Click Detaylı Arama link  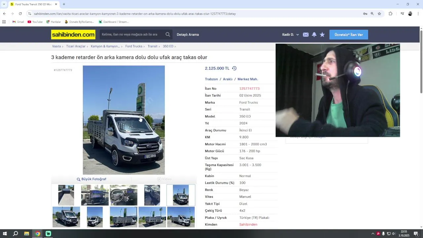click(x=188, y=35)
